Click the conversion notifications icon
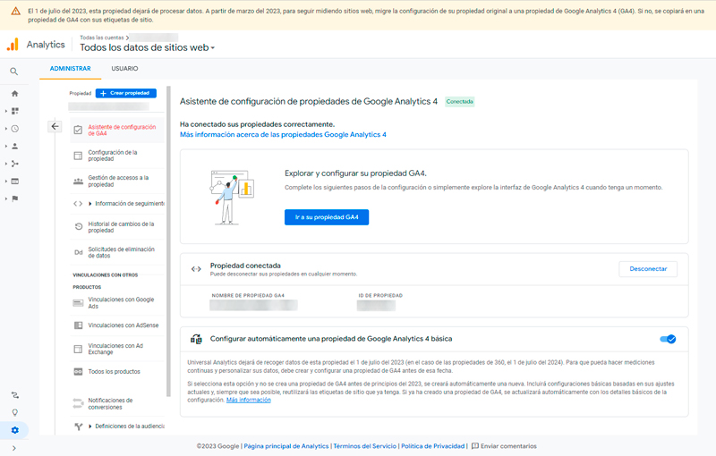The width and height of the screenshot is (716, 456). [x=78, y=403]
